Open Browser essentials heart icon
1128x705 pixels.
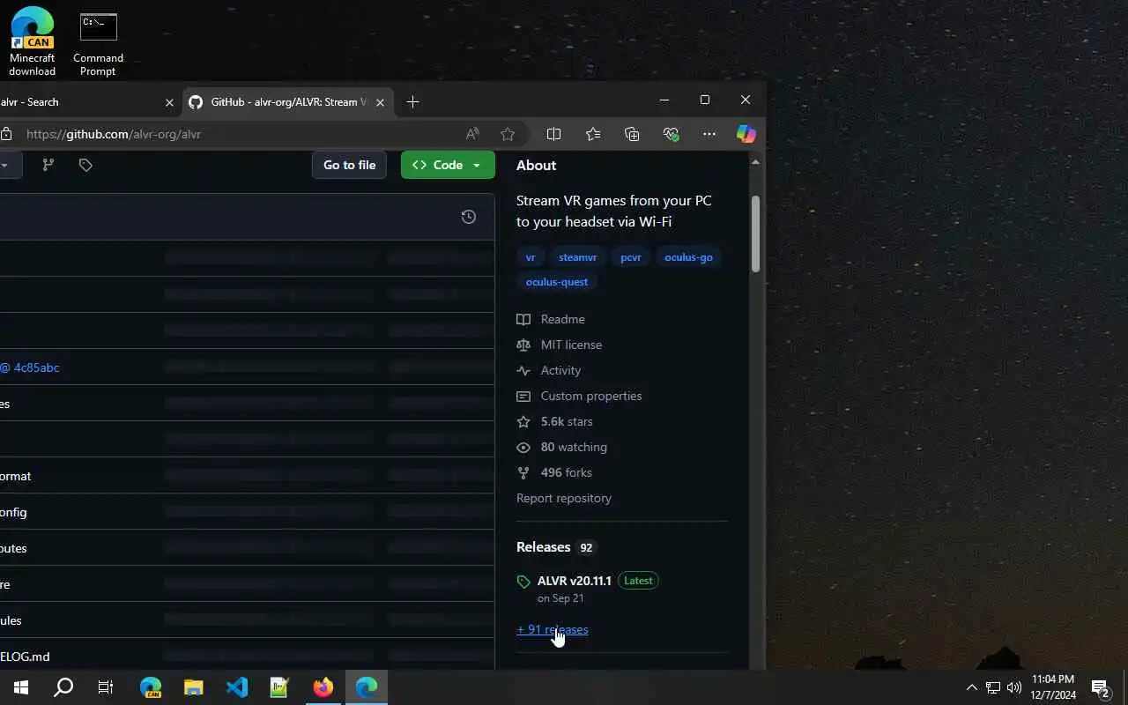671,134
